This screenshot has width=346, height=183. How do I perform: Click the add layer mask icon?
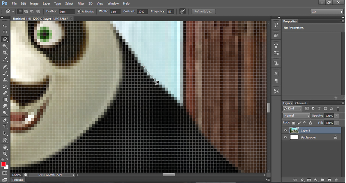click(x=309, y=180)
